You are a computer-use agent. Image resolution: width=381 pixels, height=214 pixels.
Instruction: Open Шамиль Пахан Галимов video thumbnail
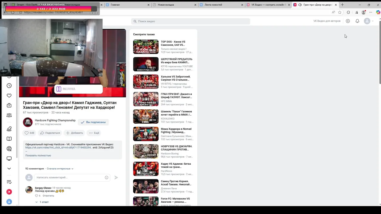point(146,117)
